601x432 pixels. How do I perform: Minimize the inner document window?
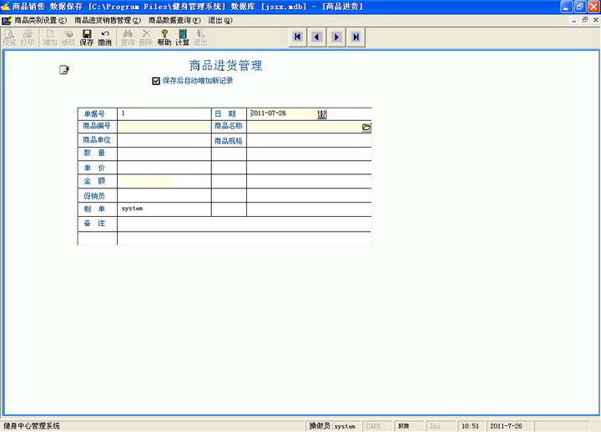[x=573, y=20]
